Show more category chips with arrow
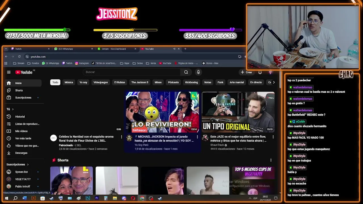 tap(273, 82)
